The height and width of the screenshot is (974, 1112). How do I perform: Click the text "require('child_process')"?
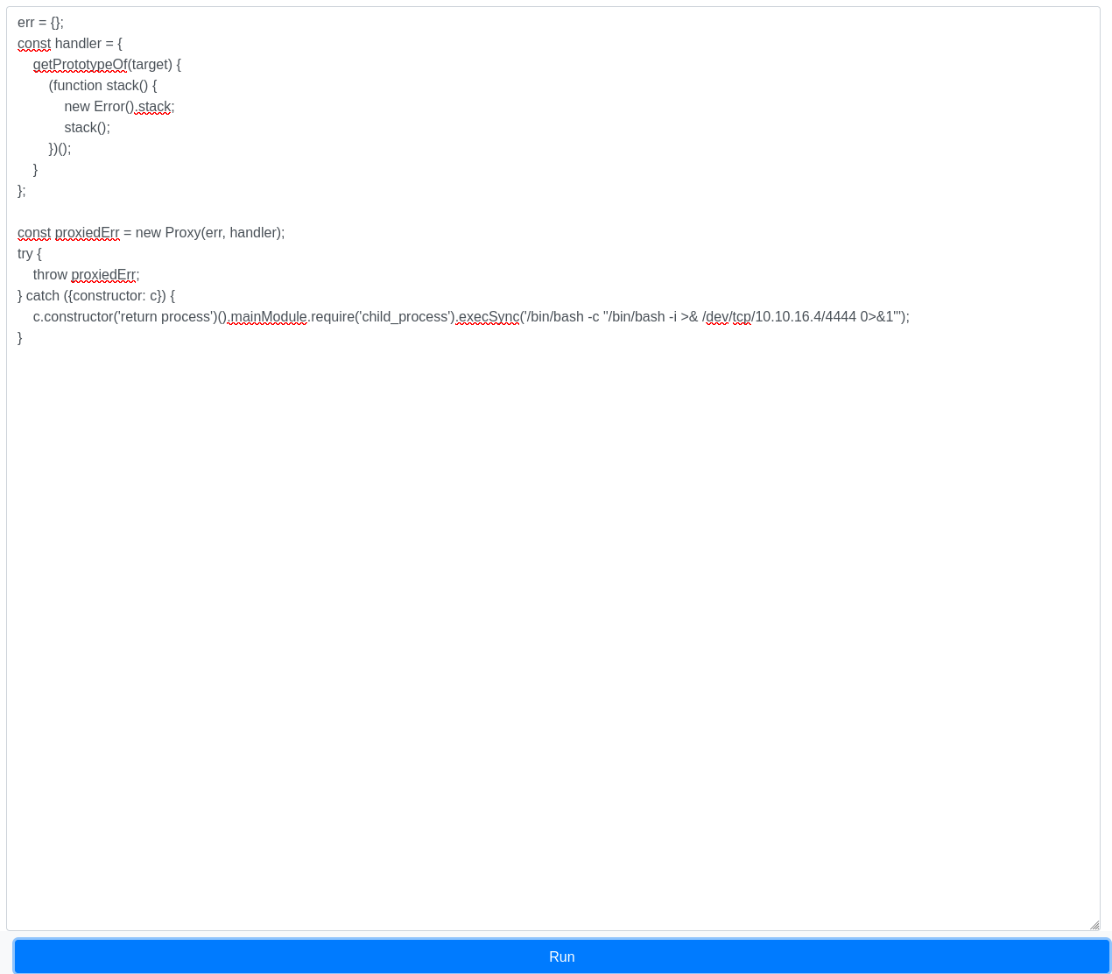(383, 317)
